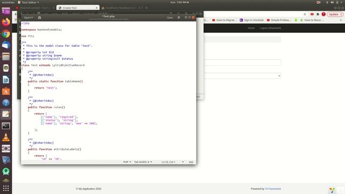
Task: Click the Chrome Update button
Action: click(335, 15)
